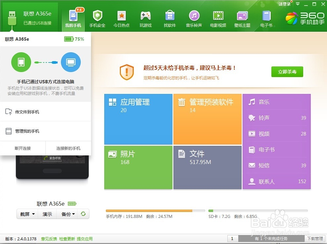Click the 360手机助手 logo
Screen dimensions: 327x244
coord(305,18)
